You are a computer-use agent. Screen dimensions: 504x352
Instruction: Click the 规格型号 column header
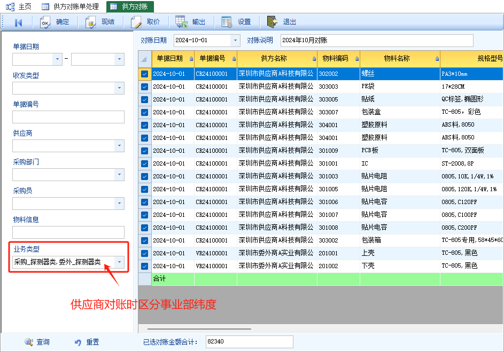(x=472, y=59)
